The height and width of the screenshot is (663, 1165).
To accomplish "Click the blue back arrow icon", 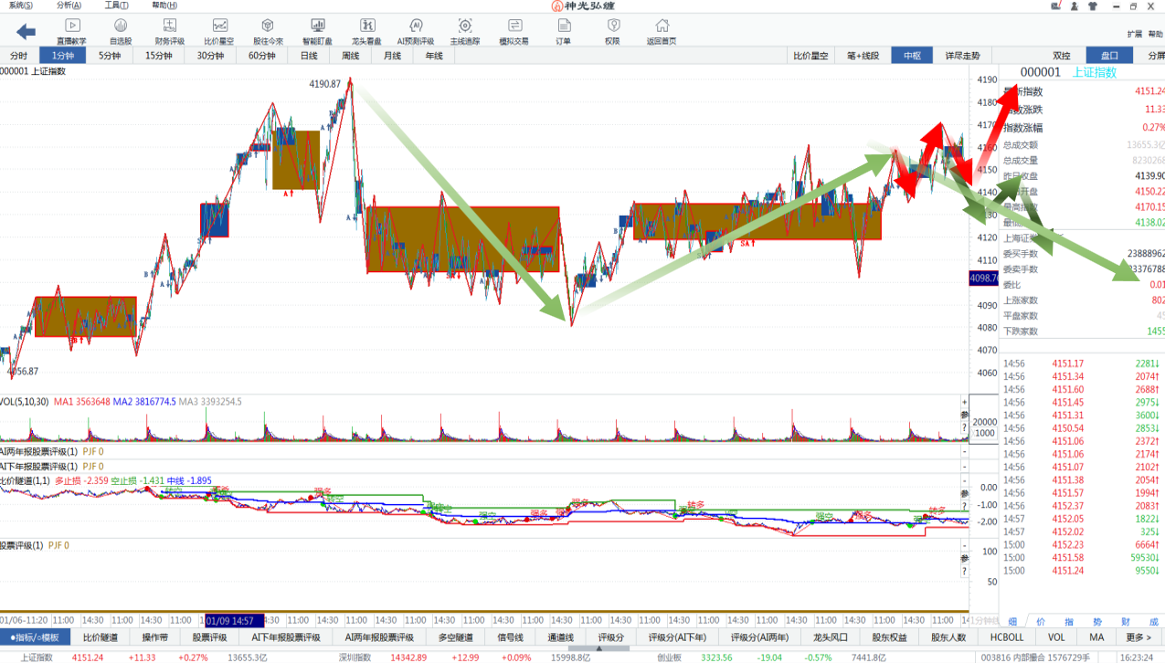I will point(26,32).
